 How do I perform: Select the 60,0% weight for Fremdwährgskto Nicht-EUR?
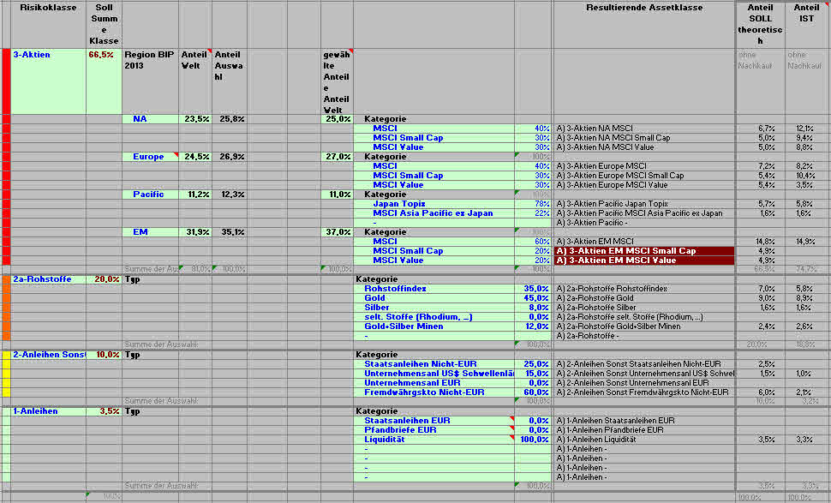pos(533,392)
